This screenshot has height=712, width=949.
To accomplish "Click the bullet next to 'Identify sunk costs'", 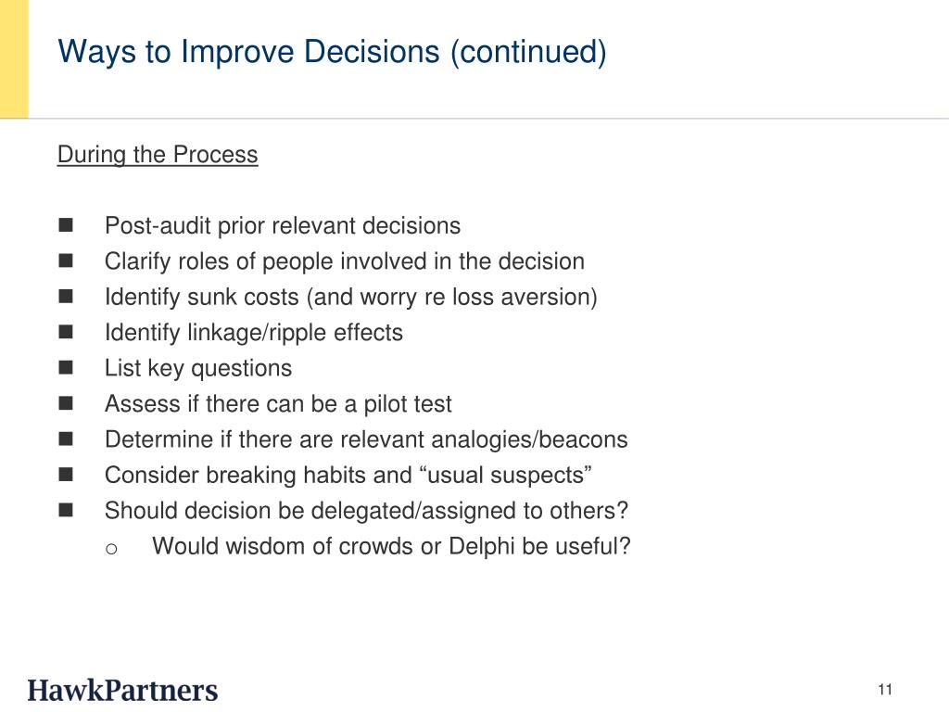I will pyautogui.click(x=66, y=296).
